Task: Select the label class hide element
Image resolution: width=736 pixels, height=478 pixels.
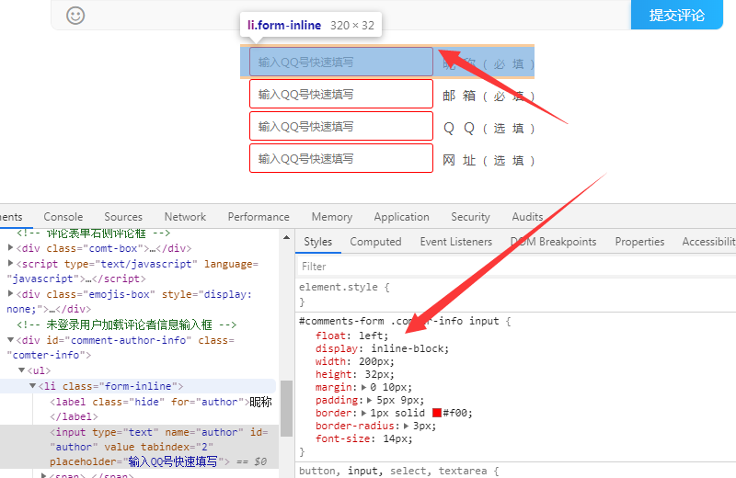Action: pyautogui.click(x=160, y=409)
